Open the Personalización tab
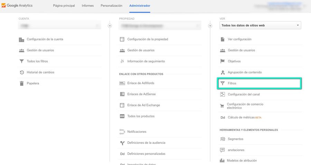Viewport: 311px width, 165px height. [112, 6]
